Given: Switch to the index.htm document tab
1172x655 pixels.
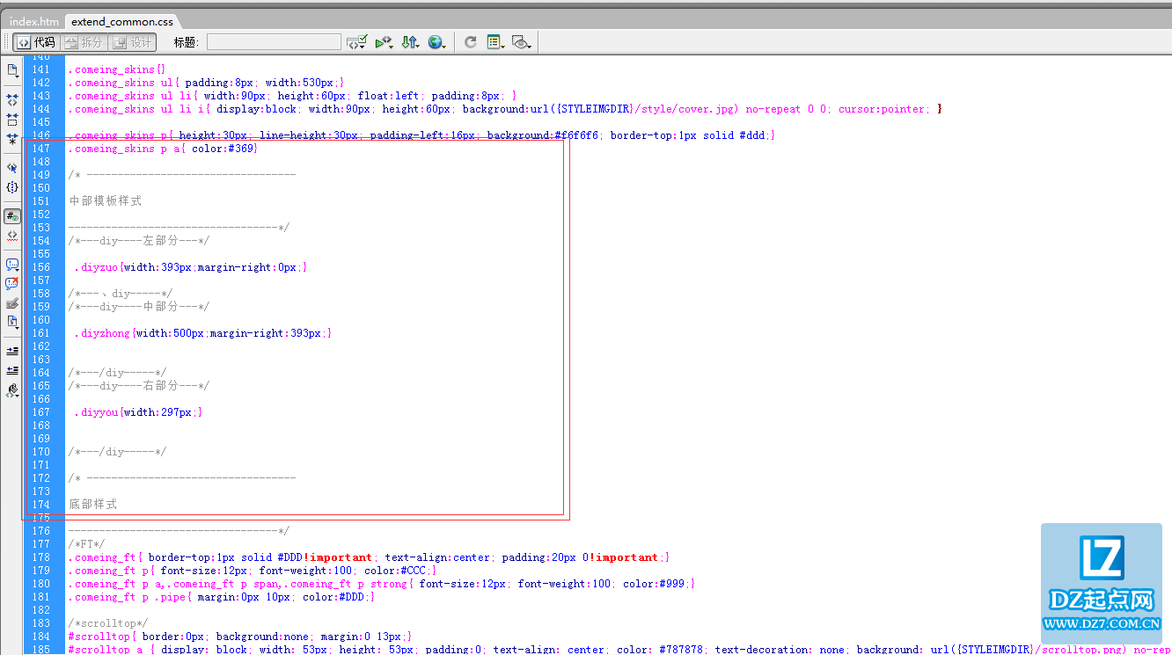Looking at the screenshot, I should tap(34, 21).
